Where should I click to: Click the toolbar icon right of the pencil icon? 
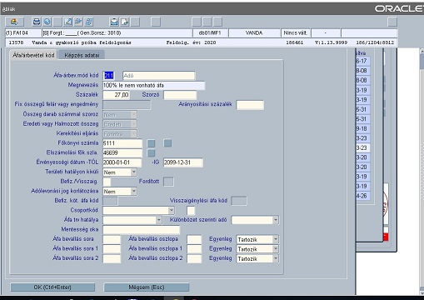78,22
